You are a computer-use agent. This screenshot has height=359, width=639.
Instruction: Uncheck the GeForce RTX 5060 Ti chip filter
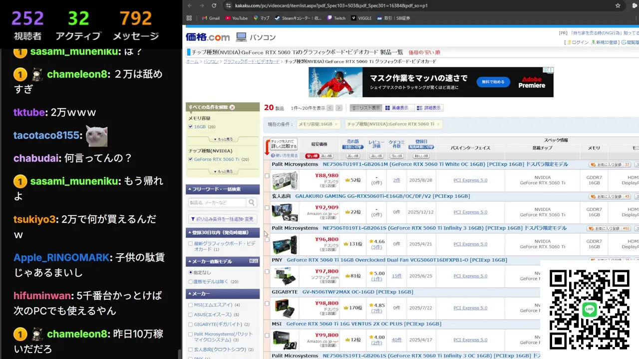pos(191,159)
